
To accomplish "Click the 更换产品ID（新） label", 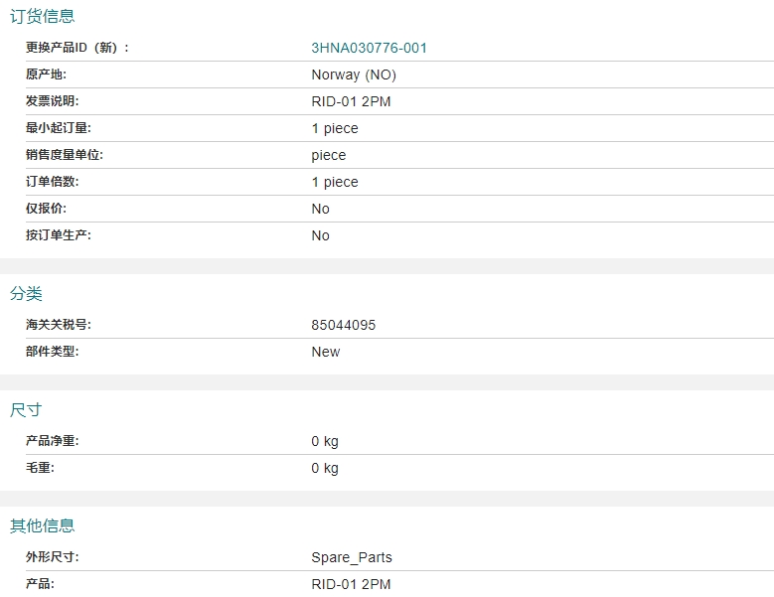I will click(77, 48).
